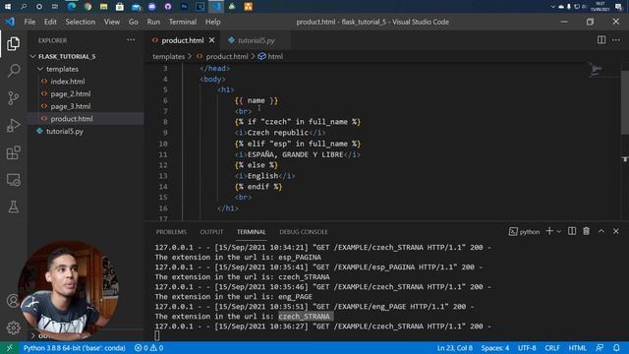Screen dimensions: 629x354
Task: Click the remote window indicator in status bar
Action: tap(9, 347)
